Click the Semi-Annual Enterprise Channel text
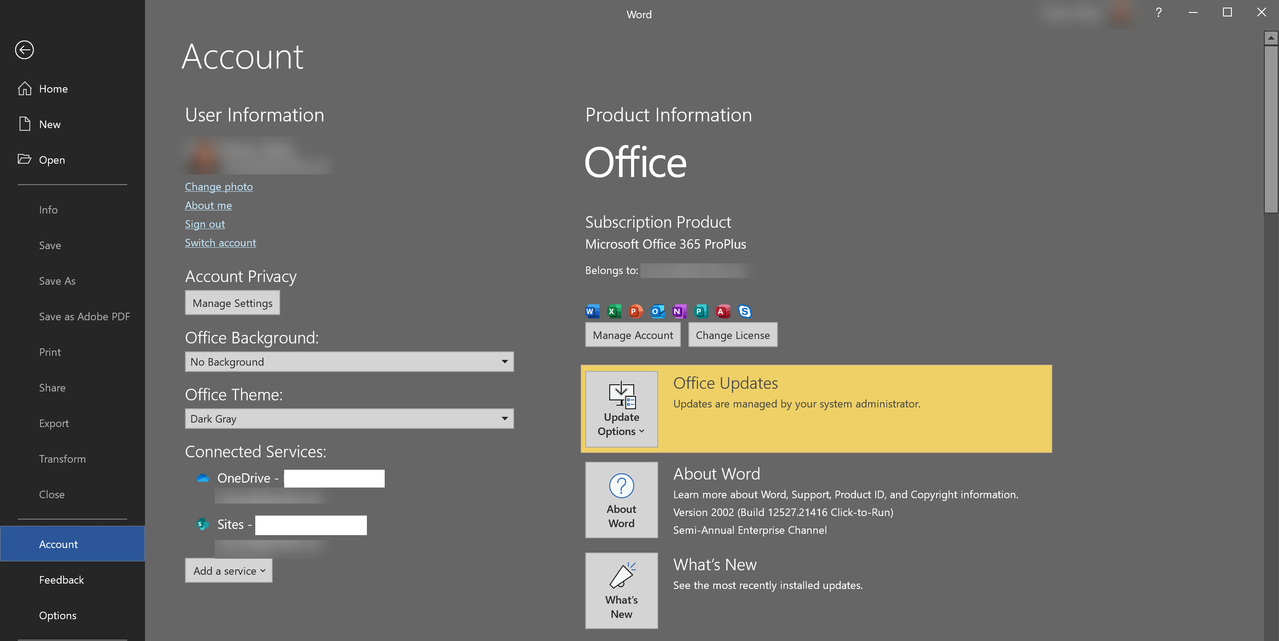 (750, 530)
